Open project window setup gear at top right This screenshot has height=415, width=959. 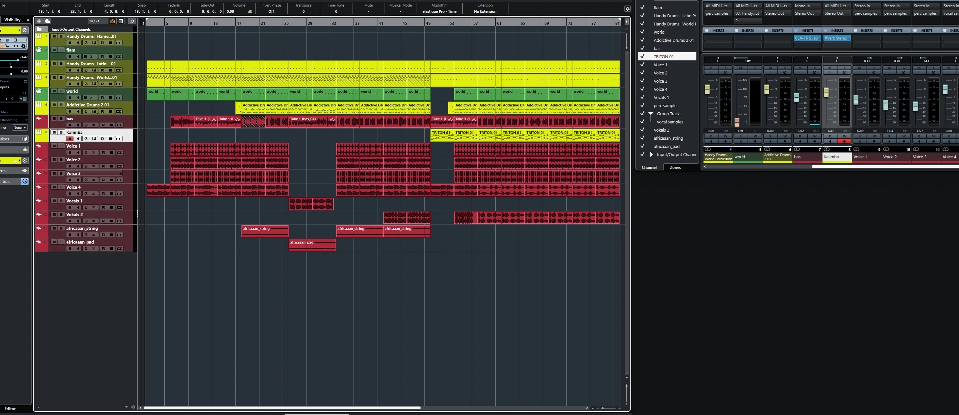point(627,9)
